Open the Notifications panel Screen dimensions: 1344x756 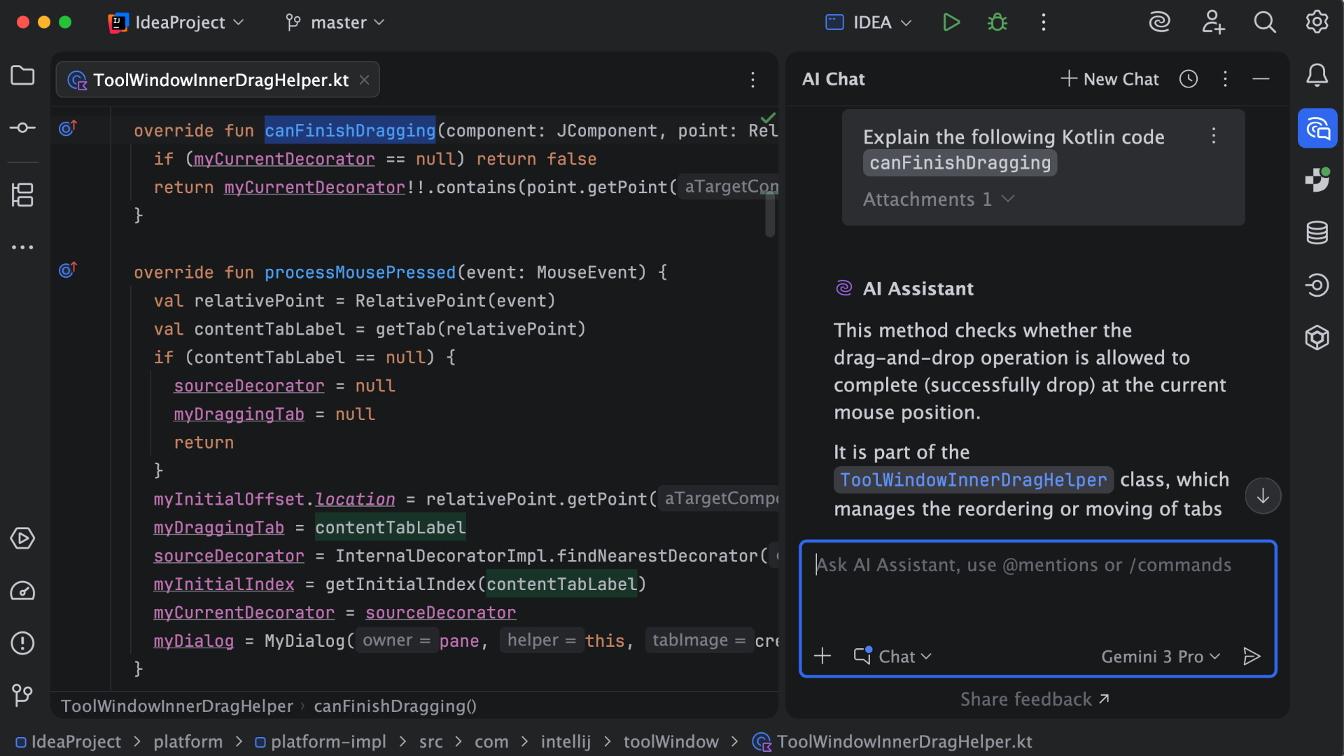(x=1318, y=76)
